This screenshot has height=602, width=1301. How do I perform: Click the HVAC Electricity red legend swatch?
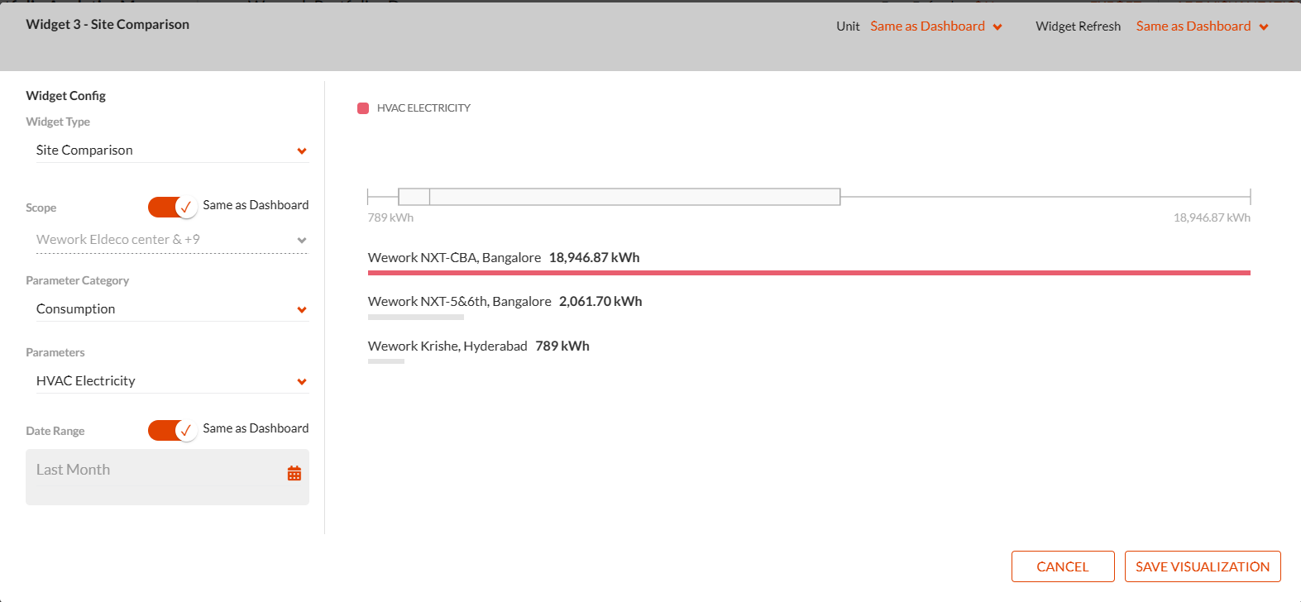pos(363,108)
